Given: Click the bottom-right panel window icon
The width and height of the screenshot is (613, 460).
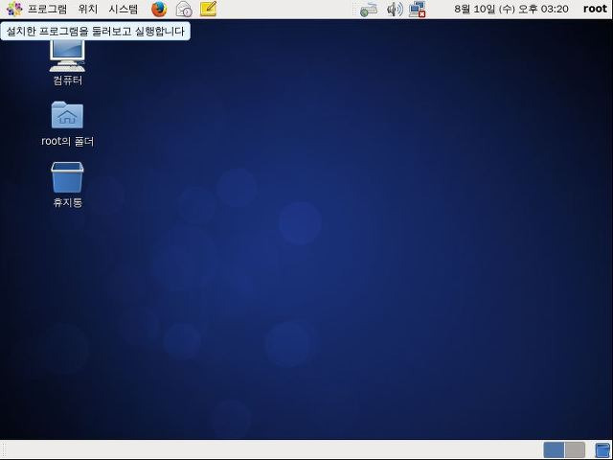Looking at the screenshot, I should [x=602, y=450].
